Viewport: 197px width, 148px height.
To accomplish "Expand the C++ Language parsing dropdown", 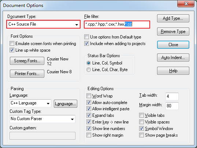I will tap(30, 103).
